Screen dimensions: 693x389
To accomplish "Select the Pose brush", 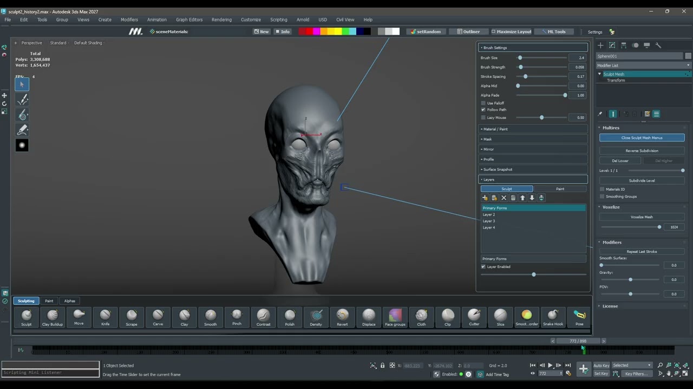I will (x=579, y=318).
